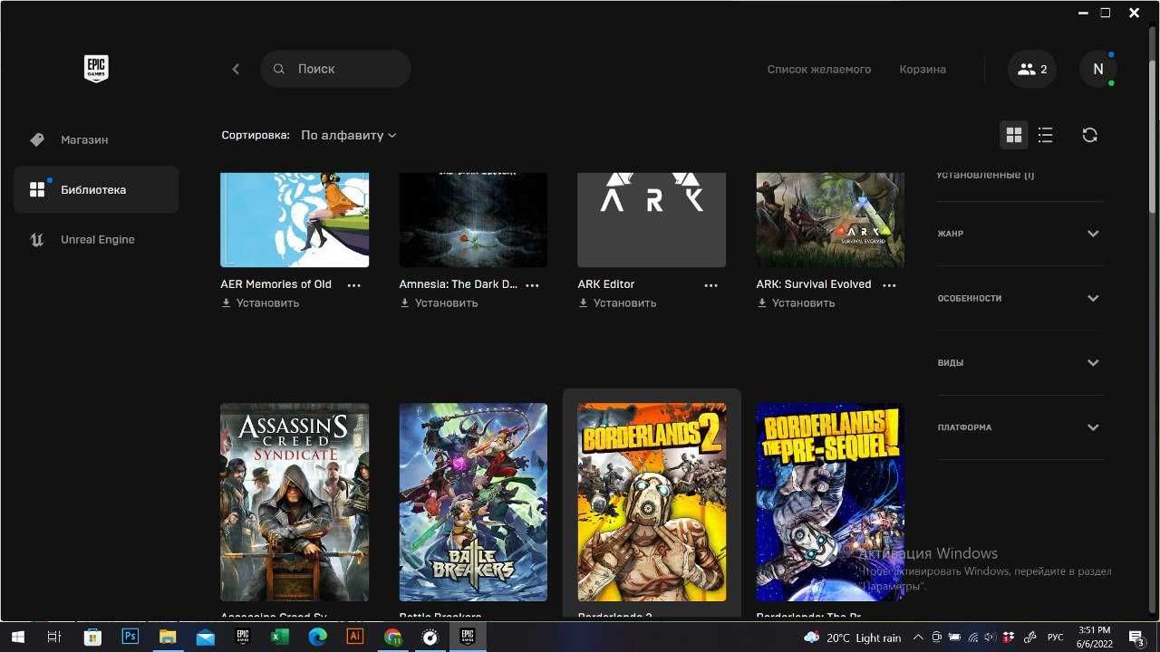The height and width of the screenshot is (652, 1160).
Task: Expand the Платформа filter section
Action: pos(1020,427)
